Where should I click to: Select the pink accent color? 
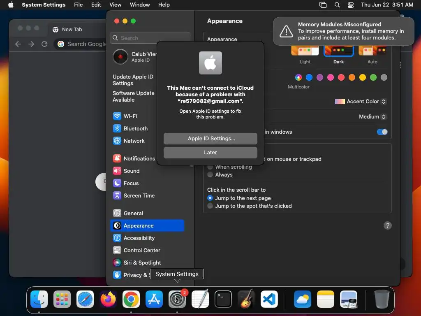click(331, 77)
